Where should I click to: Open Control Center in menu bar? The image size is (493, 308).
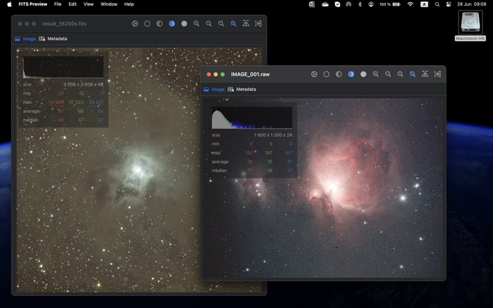449,4
